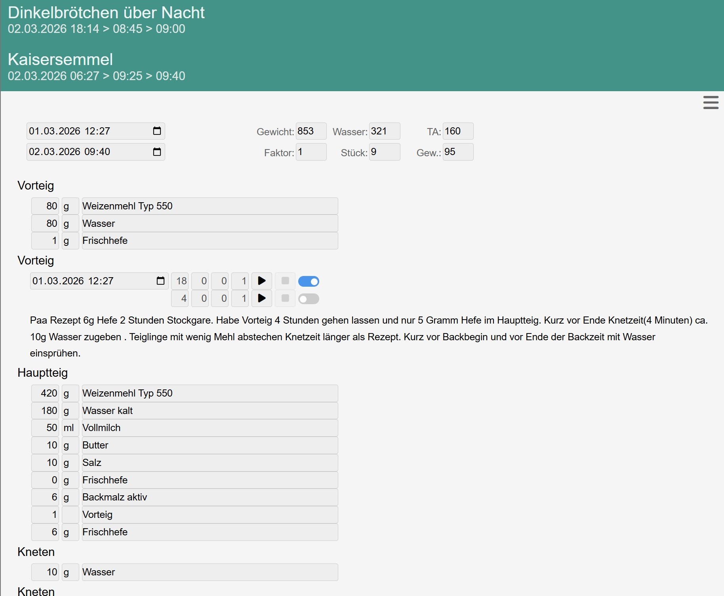724x596 pixels.
Task: Select the Stück value 9
Action: click(384, 152)
